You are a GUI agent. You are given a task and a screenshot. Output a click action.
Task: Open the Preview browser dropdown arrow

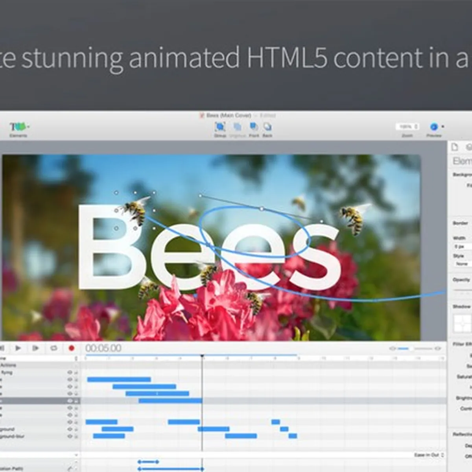click(x=443, y=127)
